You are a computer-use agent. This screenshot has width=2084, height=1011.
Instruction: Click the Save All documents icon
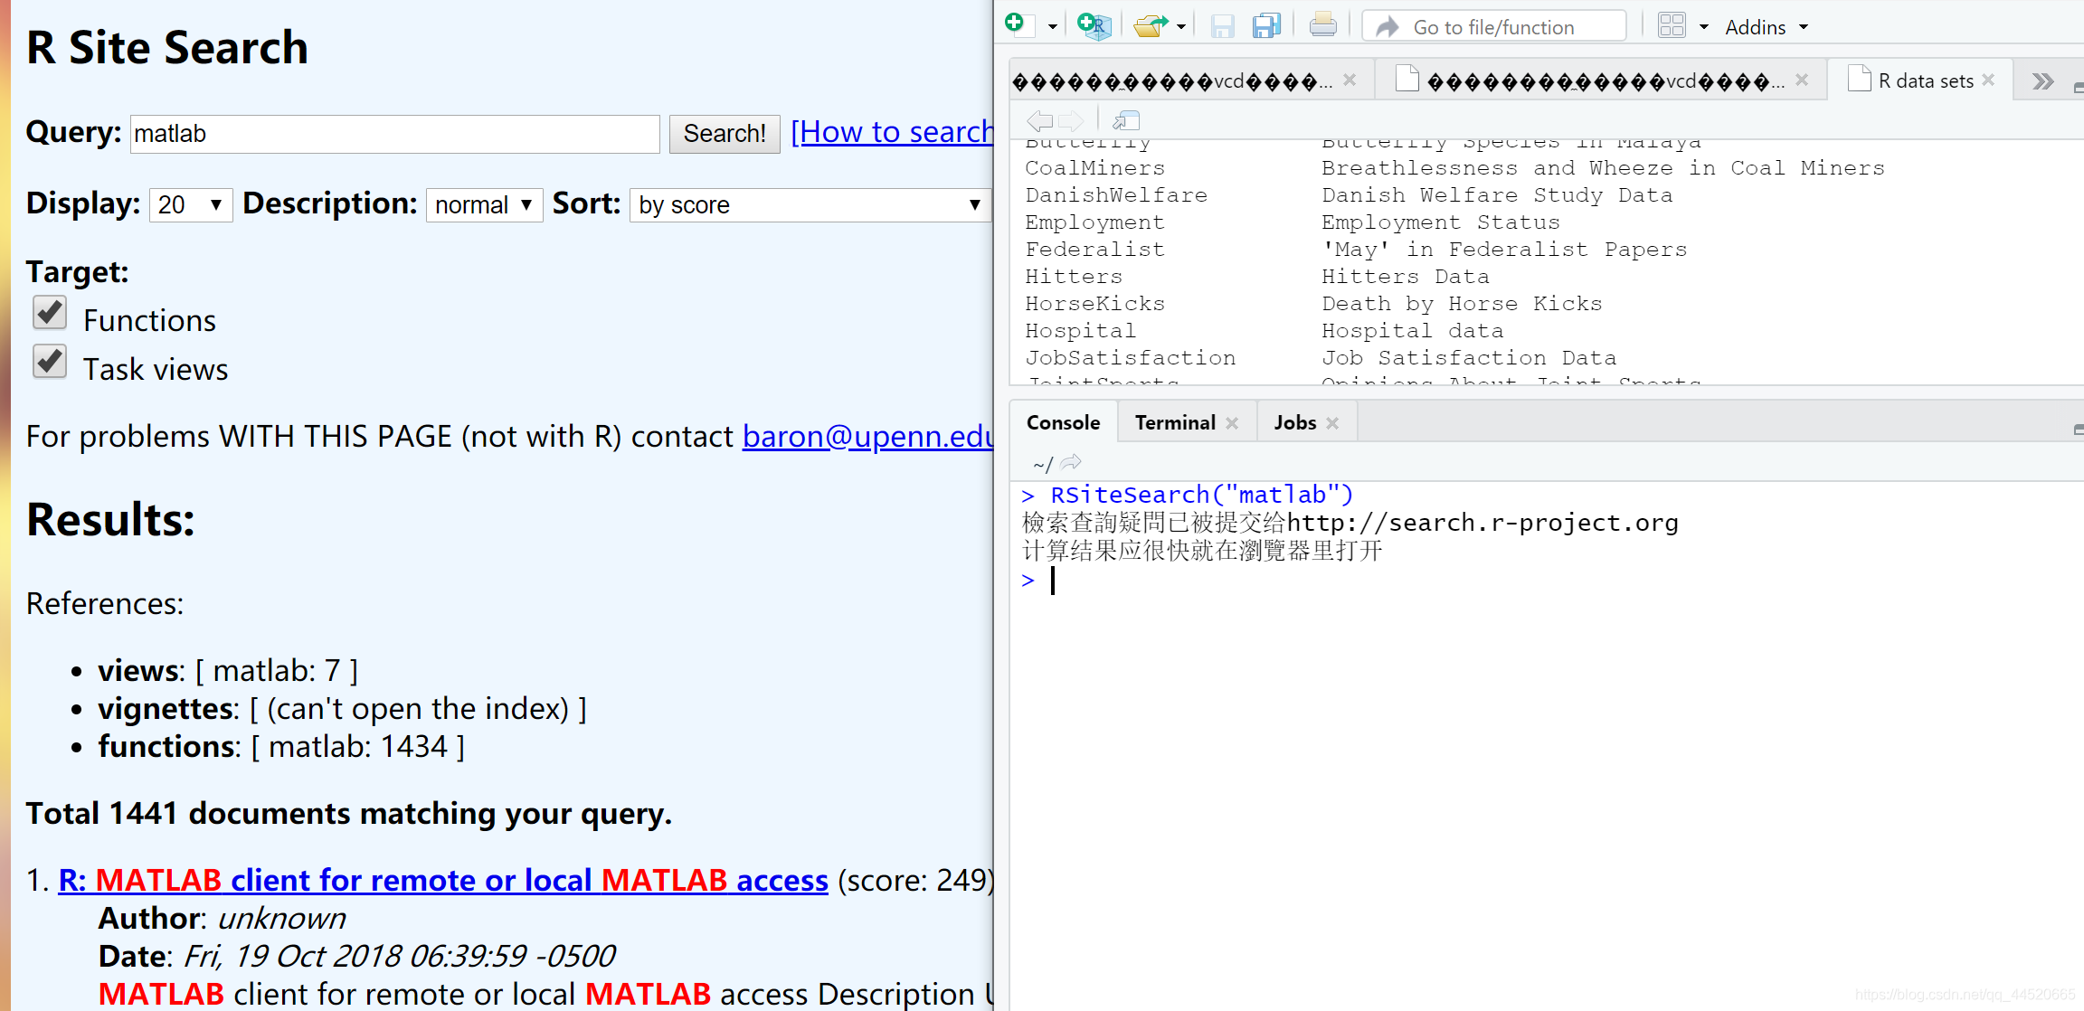pyautogui.click(x=1266, y=25)
